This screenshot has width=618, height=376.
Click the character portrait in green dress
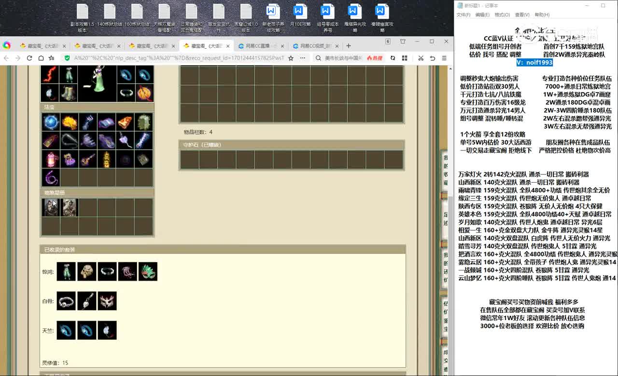point(97,83)
